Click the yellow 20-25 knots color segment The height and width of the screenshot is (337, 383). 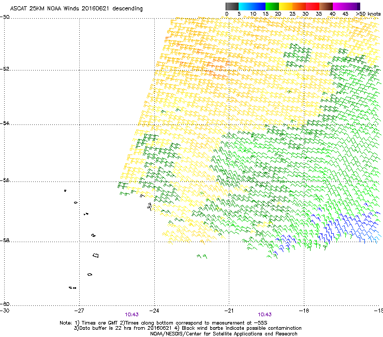(286, 6)
